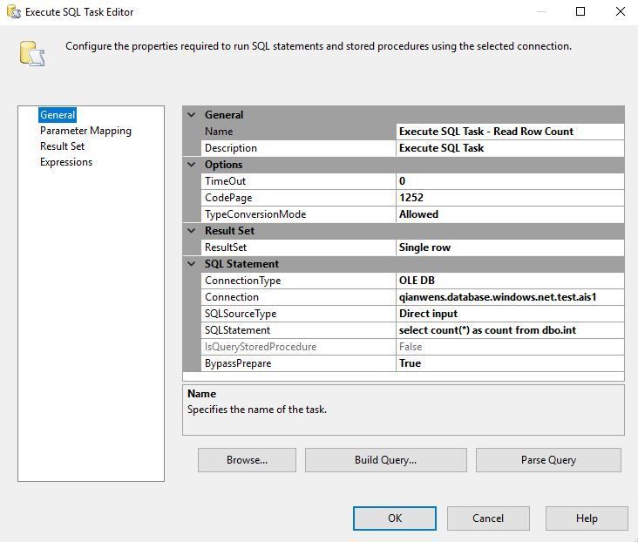The width and height of the screenshot is (638, 542).
Task: Open the Build Query... dialog
Action: (x=386, y=460)
